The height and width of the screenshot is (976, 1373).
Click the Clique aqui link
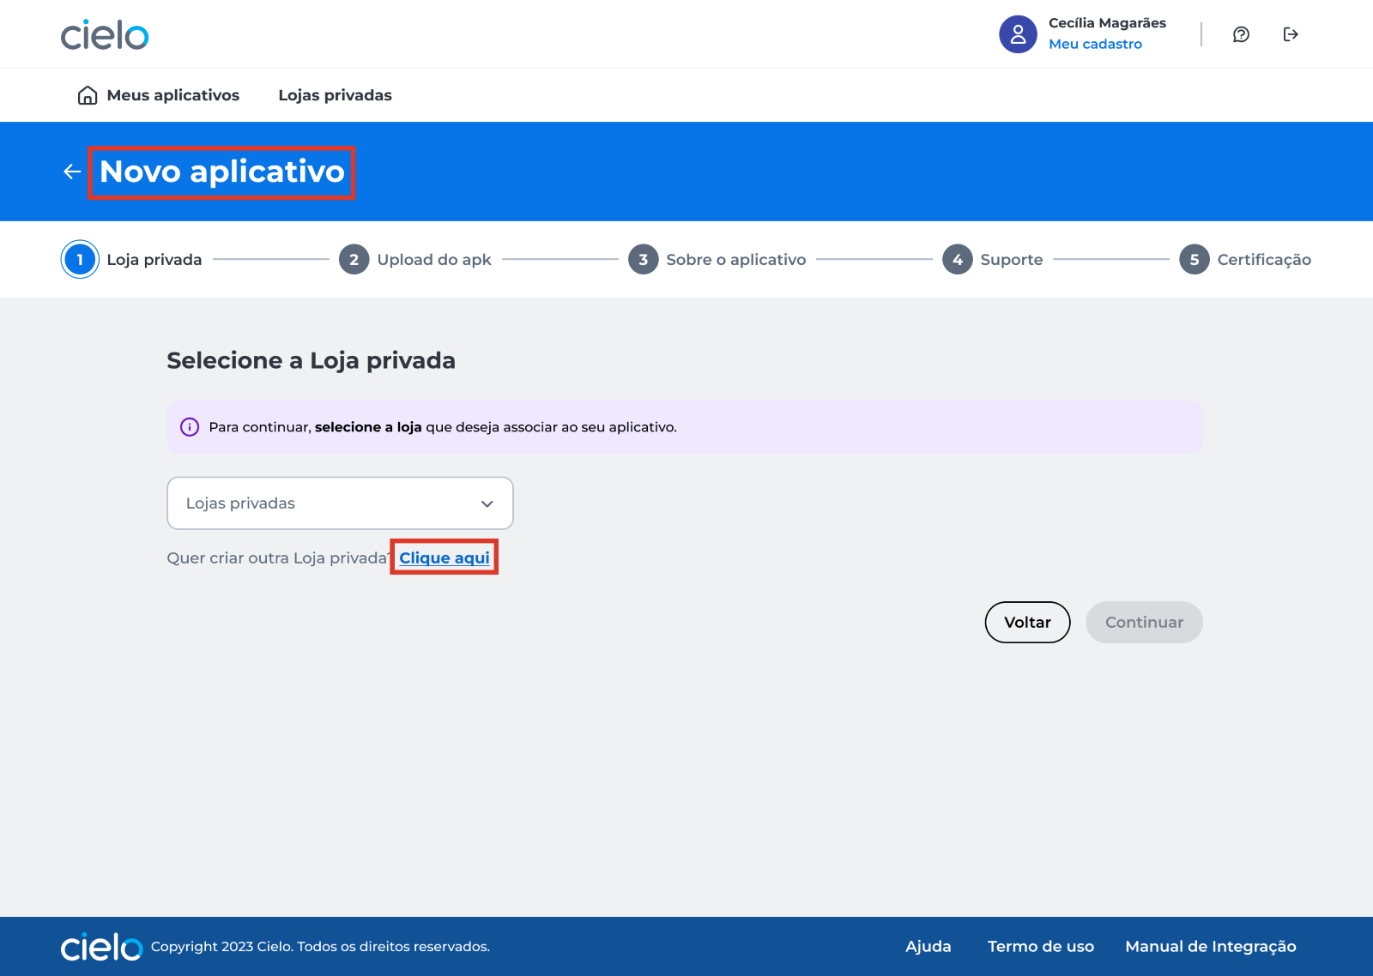pos(445,557)
